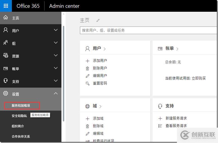Expand the 用户 sidebar section chevron

[56, 30]
